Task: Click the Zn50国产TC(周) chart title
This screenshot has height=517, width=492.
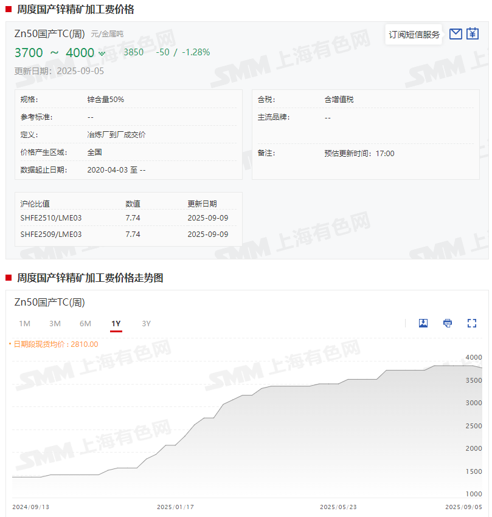Action: coord(49,302)
